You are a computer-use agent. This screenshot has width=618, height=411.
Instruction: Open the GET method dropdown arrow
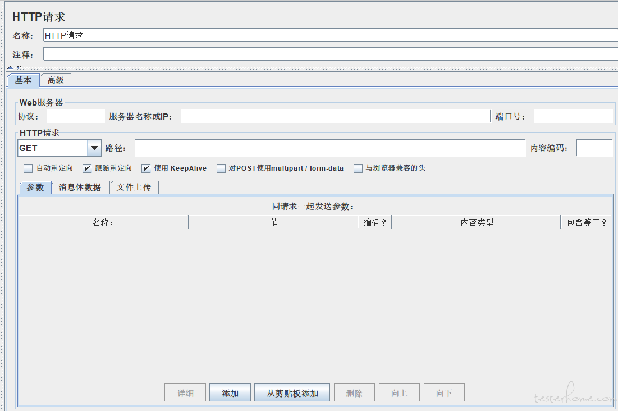[x=94, y=148]
